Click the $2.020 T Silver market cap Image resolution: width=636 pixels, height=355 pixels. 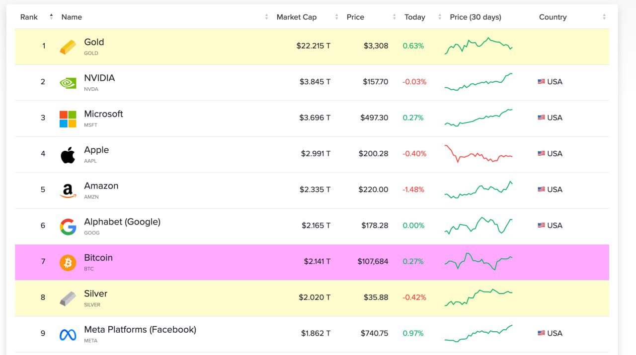tap(315, 297)
